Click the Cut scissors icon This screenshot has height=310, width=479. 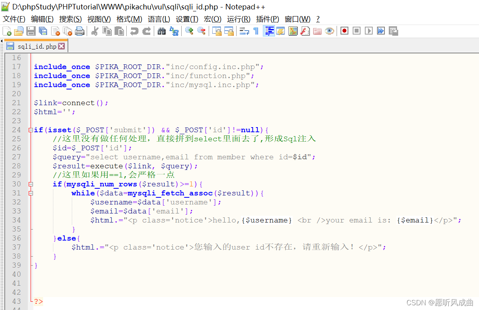pyautogui.click(x=95, y=31)
